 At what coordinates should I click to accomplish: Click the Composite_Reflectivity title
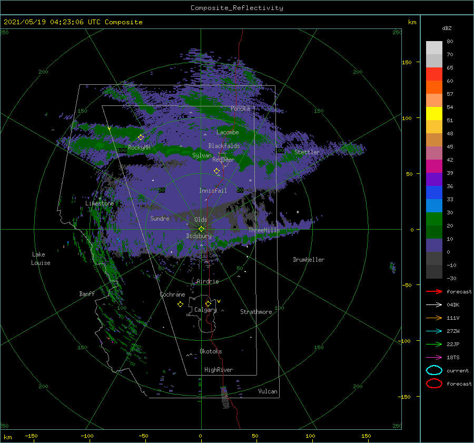[237, 8]
